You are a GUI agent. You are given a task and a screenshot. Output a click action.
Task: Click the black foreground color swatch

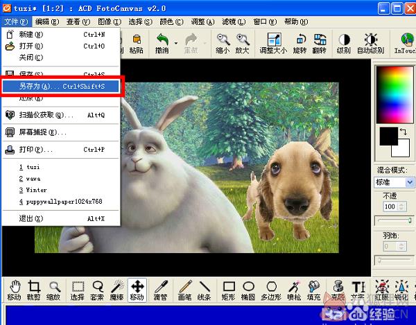[388, 137]
